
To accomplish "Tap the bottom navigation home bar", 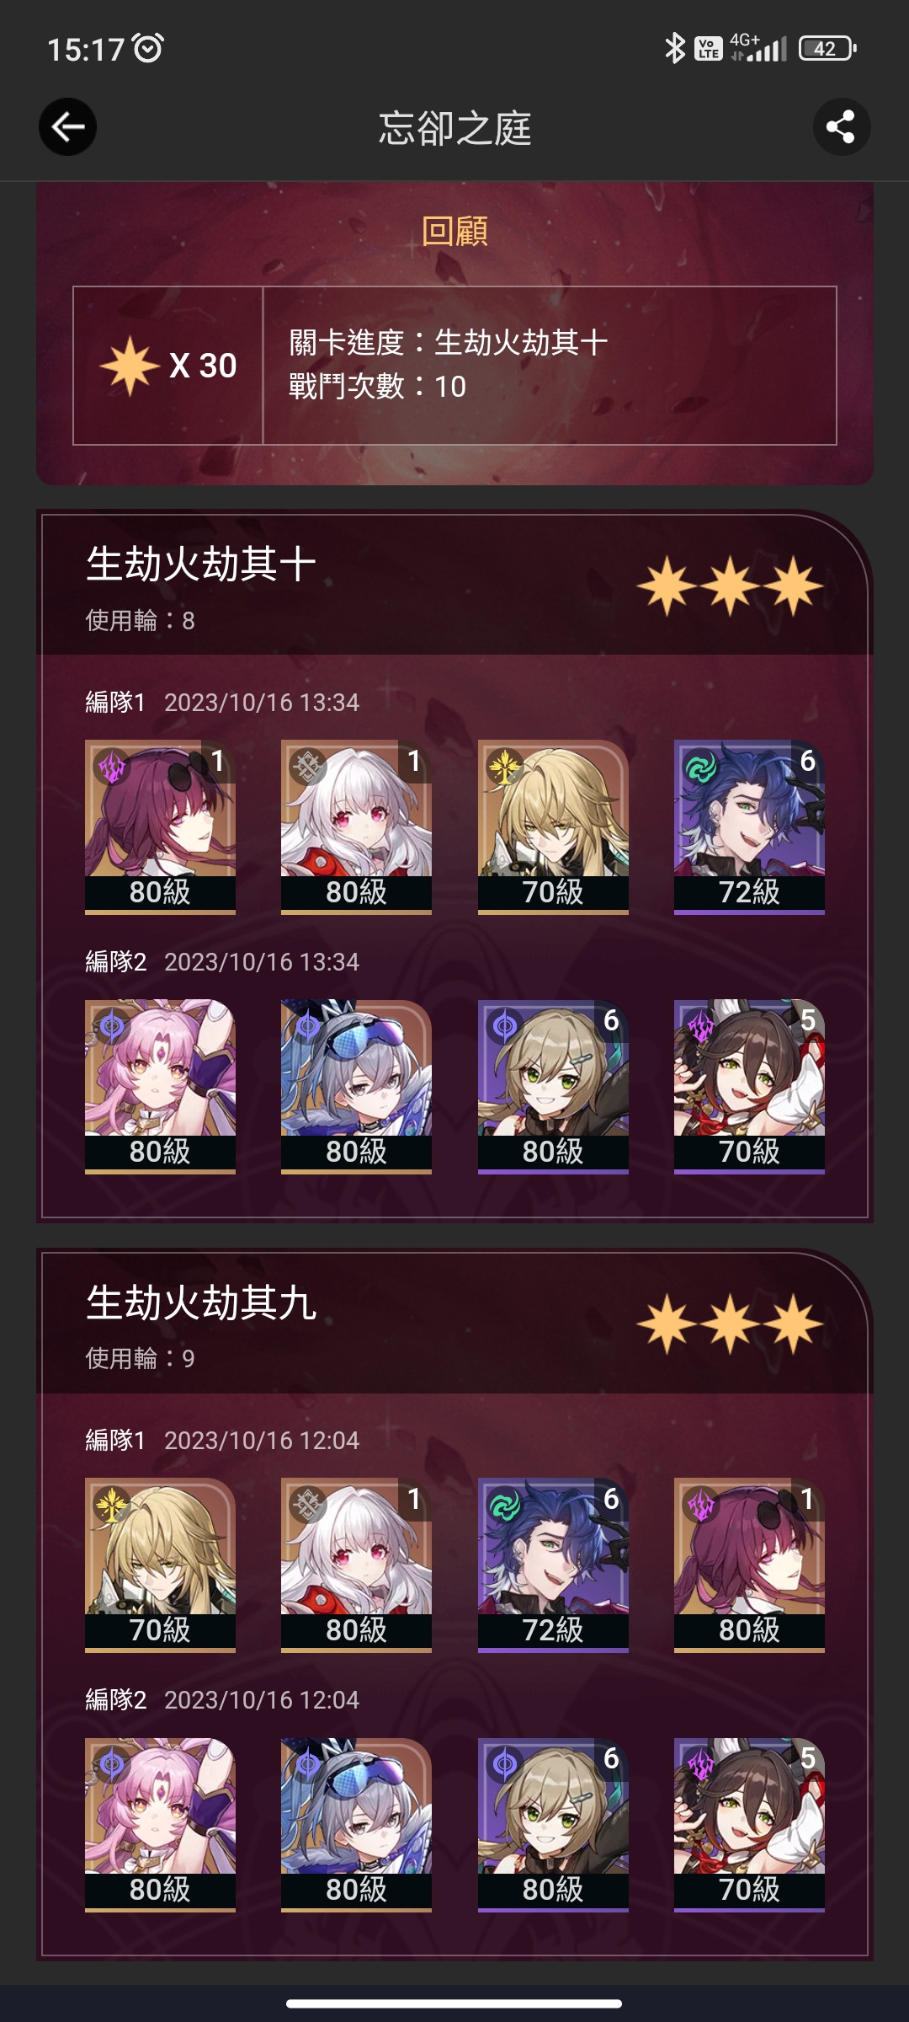I will tap(454, 2003).
